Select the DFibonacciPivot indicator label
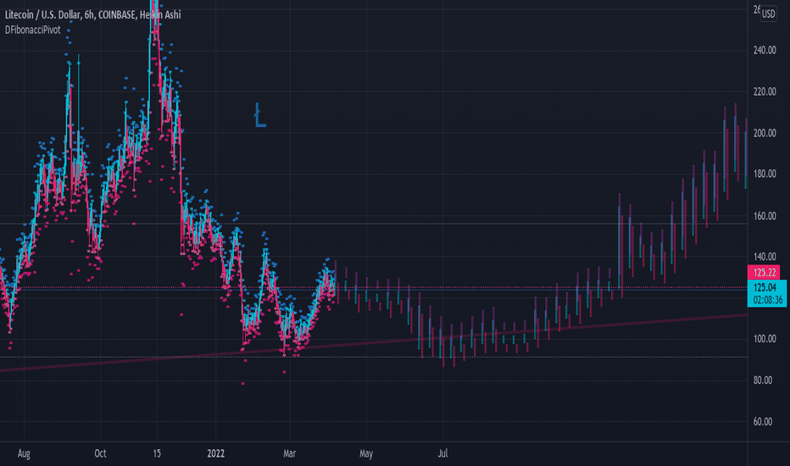Screen dimensions: 790x466 pyautogui.click(x=33, y=31)
